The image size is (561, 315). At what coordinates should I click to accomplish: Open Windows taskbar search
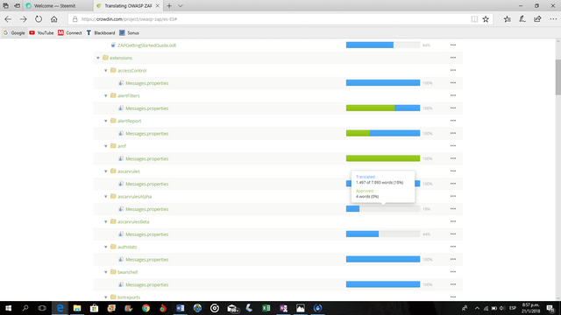coord(25,308)
